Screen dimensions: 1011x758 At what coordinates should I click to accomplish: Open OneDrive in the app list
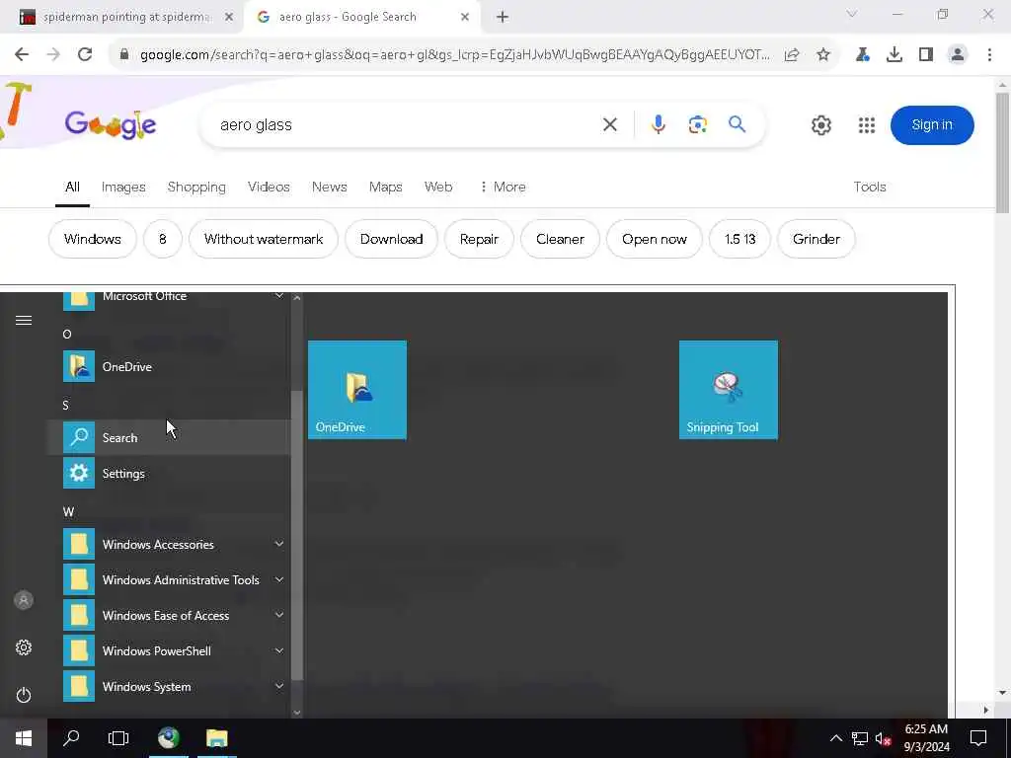click(x=169, y=367)
